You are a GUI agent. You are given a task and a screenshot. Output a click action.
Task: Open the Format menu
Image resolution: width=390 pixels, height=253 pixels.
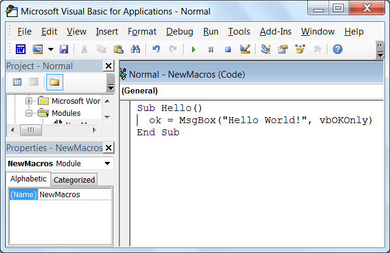coord(142,32)
